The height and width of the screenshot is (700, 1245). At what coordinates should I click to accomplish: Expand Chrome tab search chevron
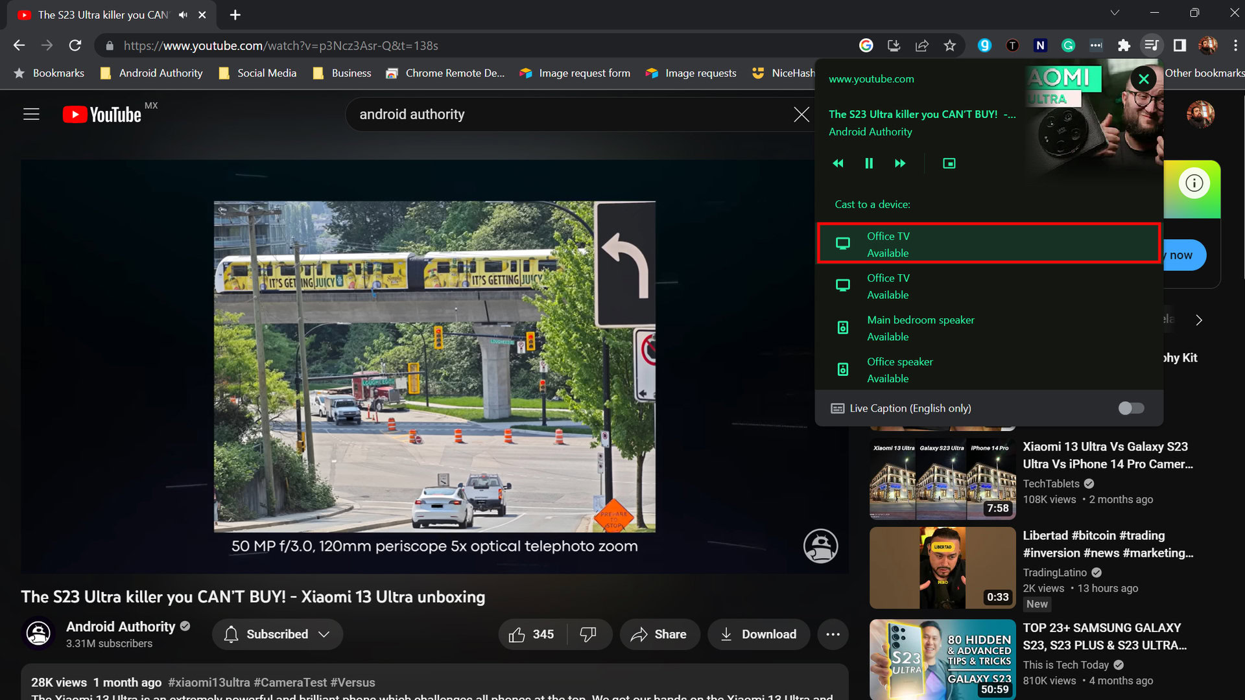point(1115,13)
